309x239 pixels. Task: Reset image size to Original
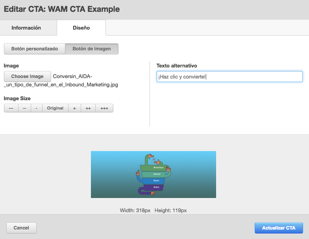point(55,108)
